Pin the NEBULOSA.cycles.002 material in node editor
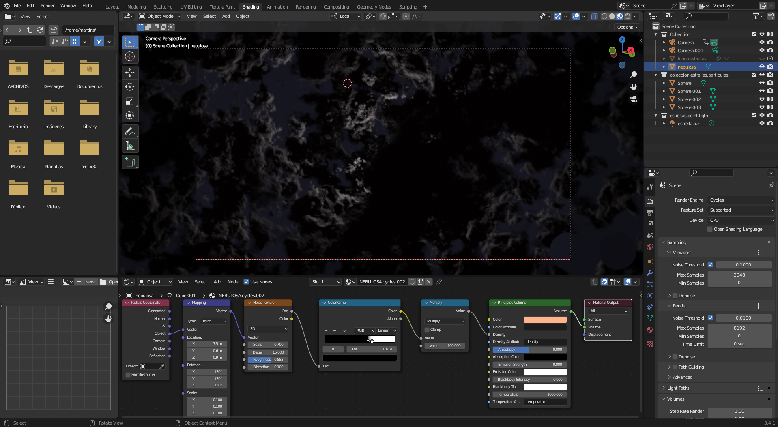Image resolution: width=778 pixels, height=427 pixels. tap(439, 282)
